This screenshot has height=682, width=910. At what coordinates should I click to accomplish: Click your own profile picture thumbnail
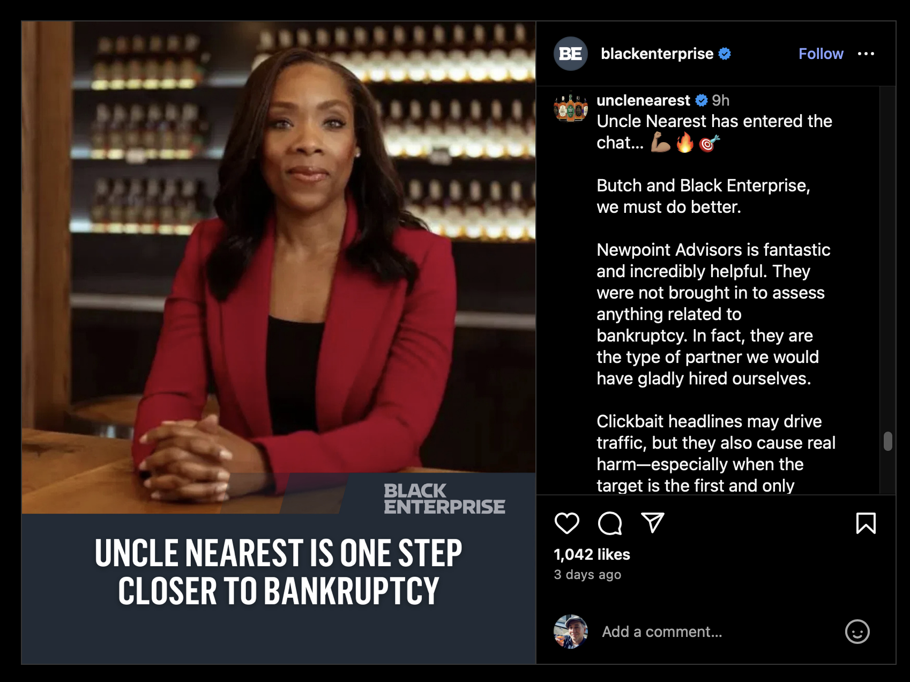[571, 632]
